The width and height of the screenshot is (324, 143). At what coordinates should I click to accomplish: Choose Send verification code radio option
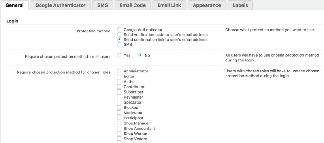click(119, 35)
